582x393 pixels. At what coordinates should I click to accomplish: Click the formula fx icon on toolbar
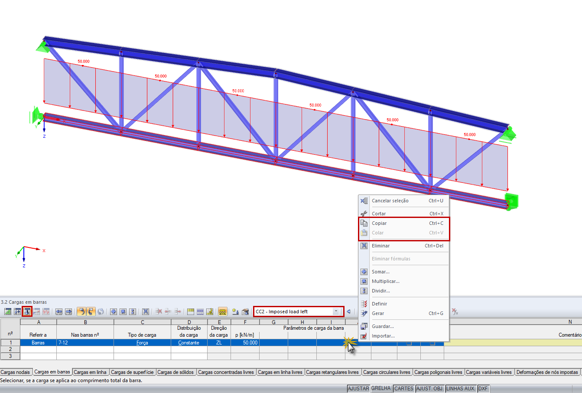click(x=455, y=312)
